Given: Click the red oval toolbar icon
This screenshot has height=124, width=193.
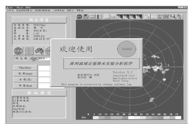Looking at the screenshot, I should tap(79, 17).
